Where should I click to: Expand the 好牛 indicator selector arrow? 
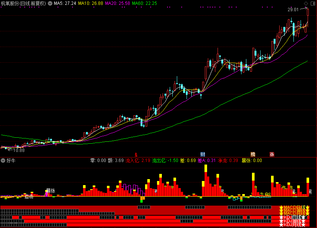3,160
